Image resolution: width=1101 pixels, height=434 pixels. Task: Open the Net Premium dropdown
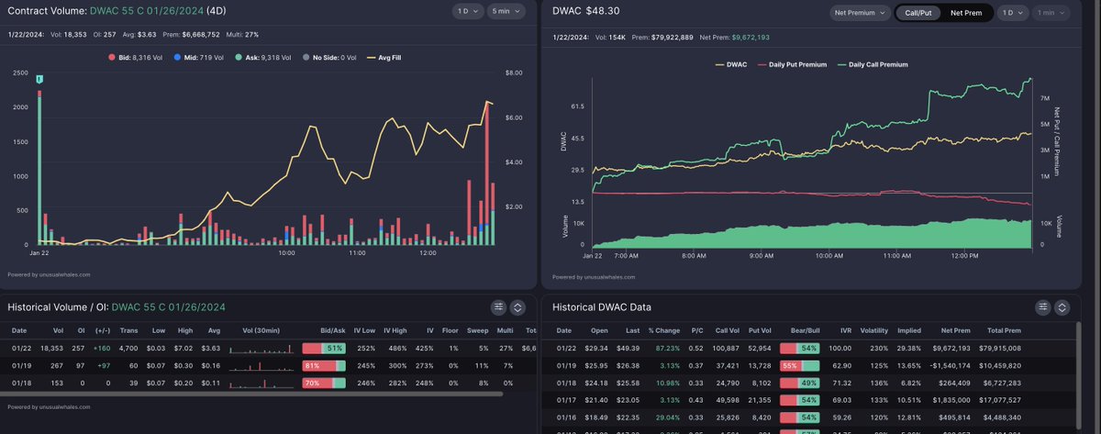tap(860, 13)
